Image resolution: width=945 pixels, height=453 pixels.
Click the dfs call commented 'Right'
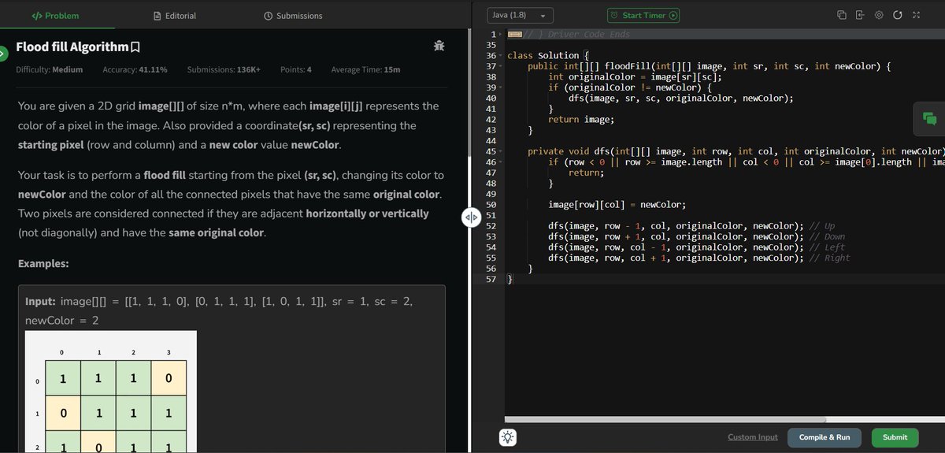(699, 258)
